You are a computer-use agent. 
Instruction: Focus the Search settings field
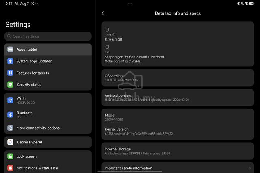(x=48, y=36)
